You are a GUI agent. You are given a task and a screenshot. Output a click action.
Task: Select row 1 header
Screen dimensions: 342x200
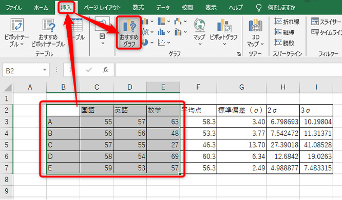click(x=7, y=98)
